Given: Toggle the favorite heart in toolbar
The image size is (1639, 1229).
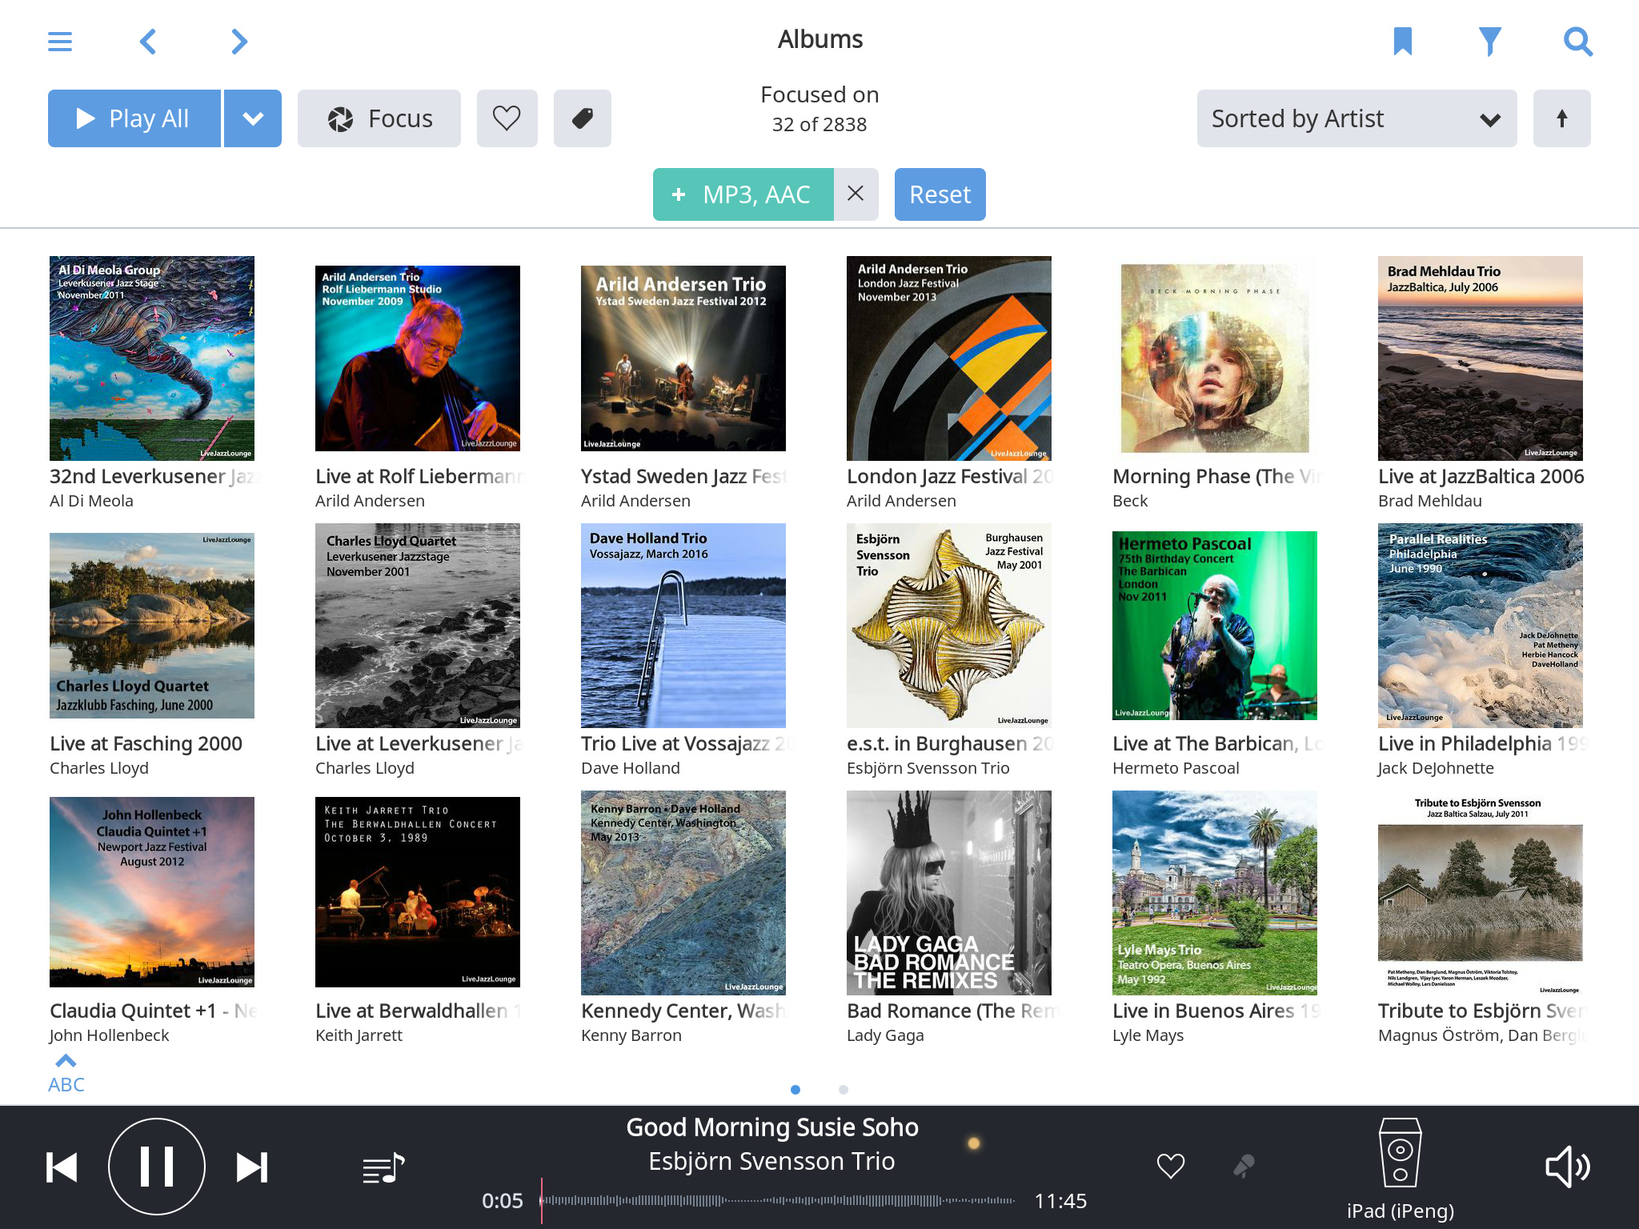Looking at the screenshot, I should [x=507, y=118].
